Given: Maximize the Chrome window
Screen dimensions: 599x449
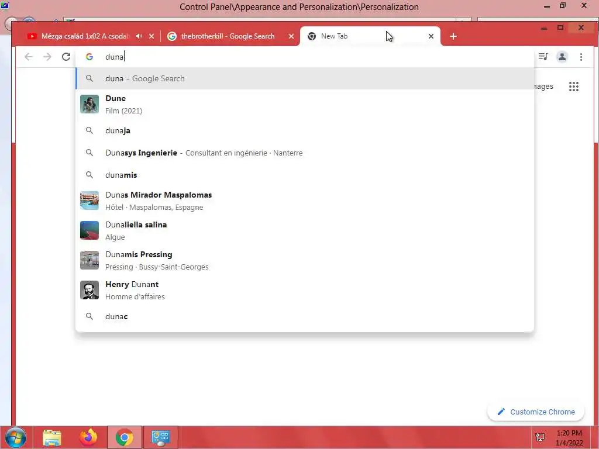Looking at the screenshot, I should pyautogui.click(x=560, y=28).
